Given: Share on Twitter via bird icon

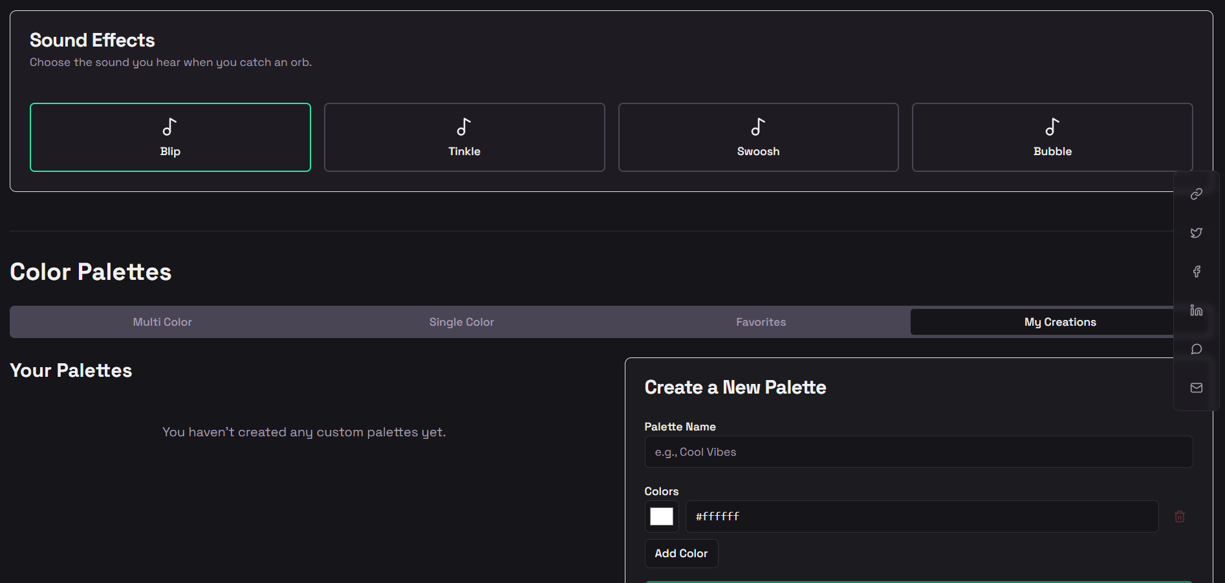Looking at the screenshot, I should pos(1197,233).
